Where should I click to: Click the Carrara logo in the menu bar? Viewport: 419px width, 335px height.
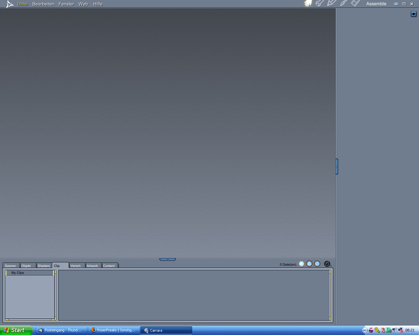click(x=9, y=4)
